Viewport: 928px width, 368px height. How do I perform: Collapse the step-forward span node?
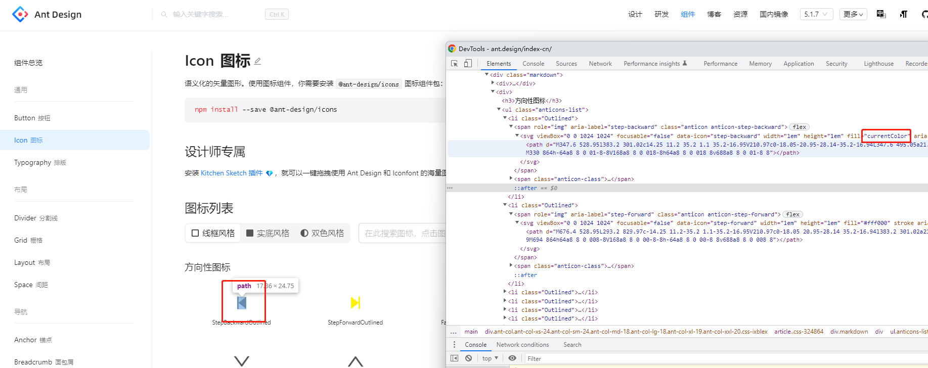(x=511, y=214)
